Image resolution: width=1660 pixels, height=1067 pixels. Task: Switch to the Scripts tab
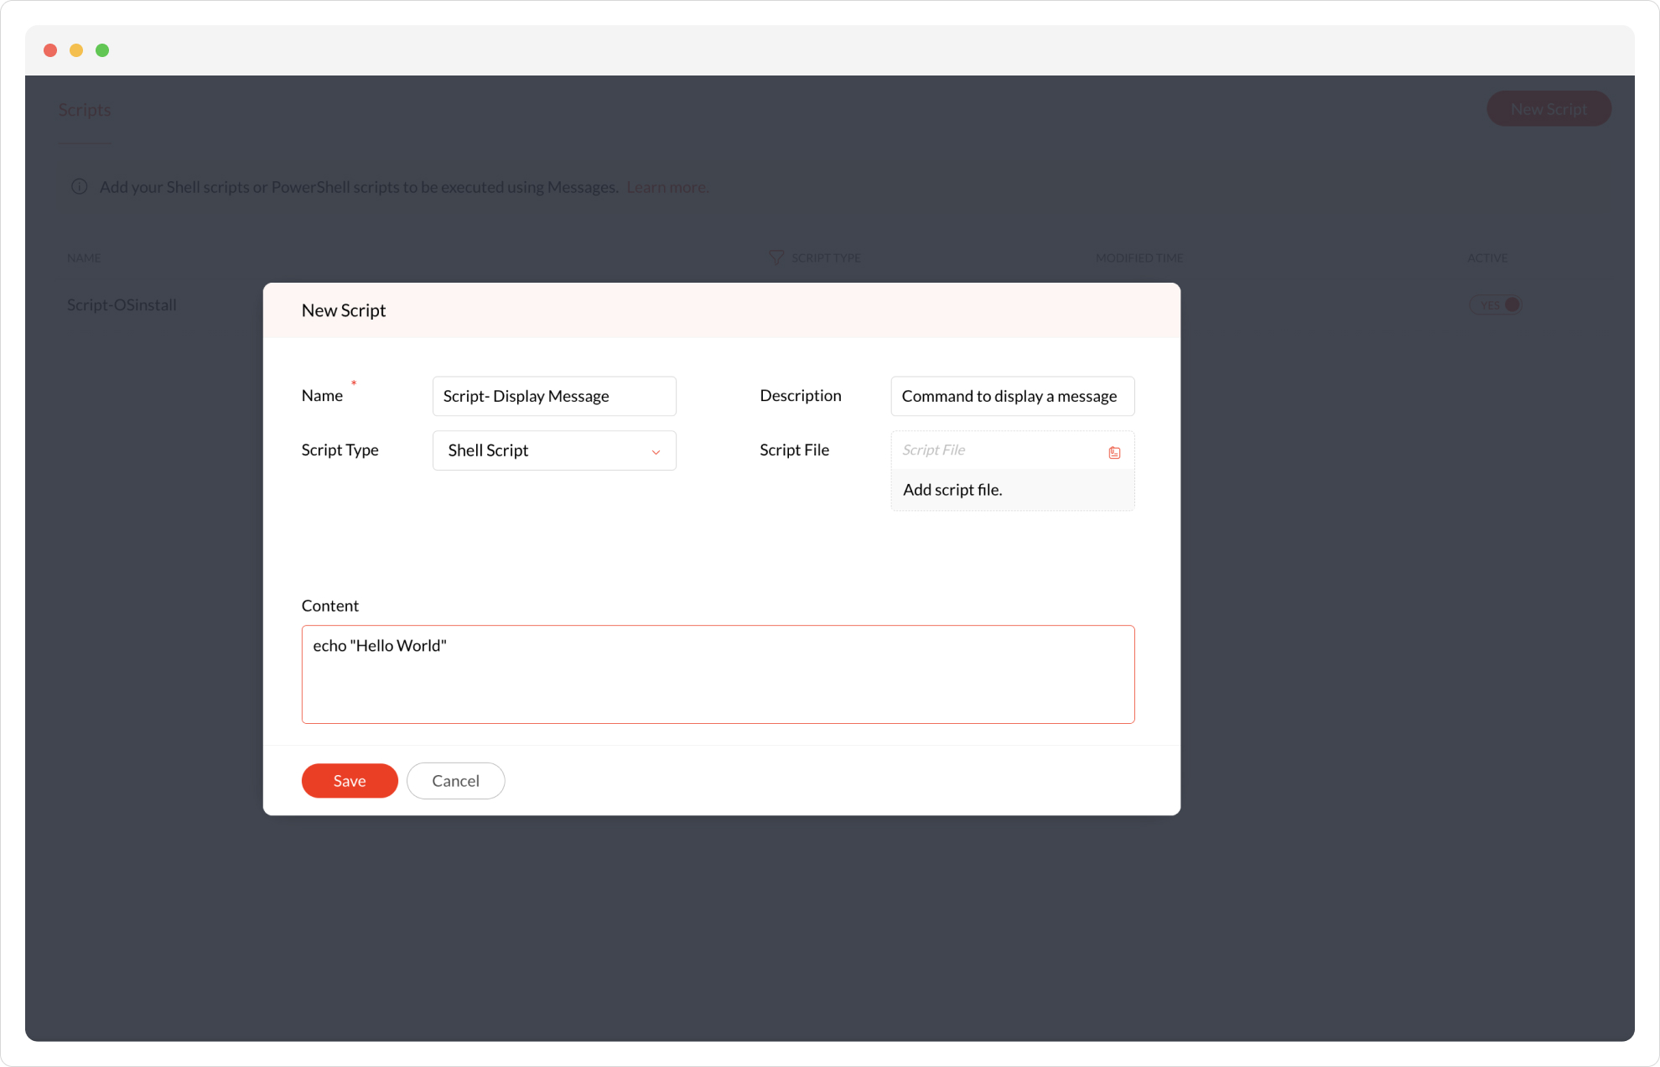coord(84,110)
